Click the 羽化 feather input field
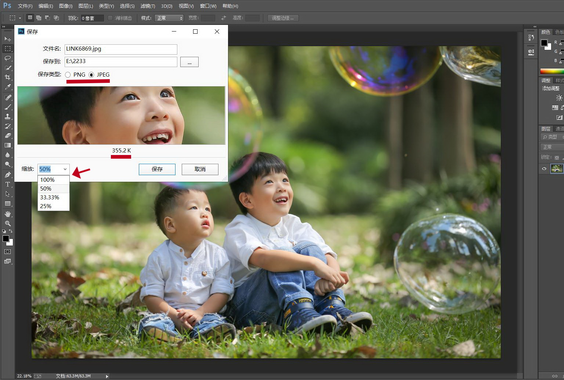 point(92,18)
